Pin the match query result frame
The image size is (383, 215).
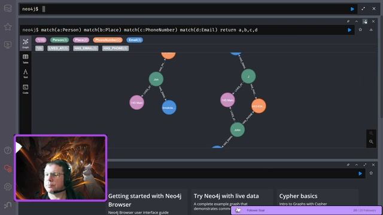(x=348, y=21)
